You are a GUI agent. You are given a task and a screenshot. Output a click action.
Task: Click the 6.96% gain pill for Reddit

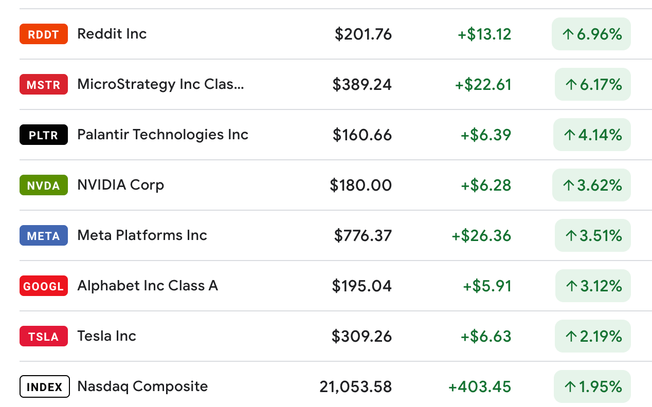click(591, 34)
